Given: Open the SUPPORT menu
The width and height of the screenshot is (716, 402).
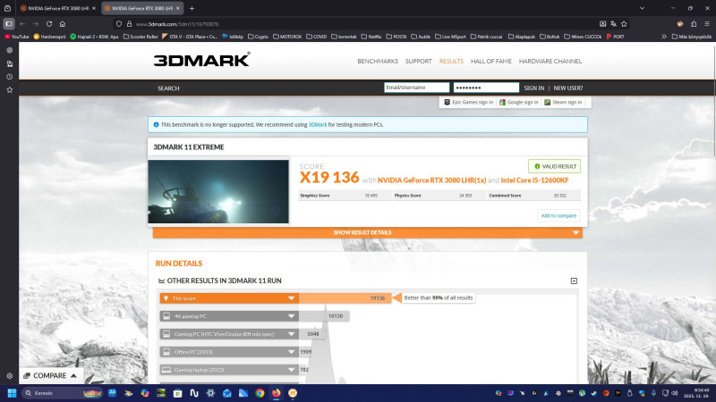Looking at the screenshot, I should pos(418,61).
